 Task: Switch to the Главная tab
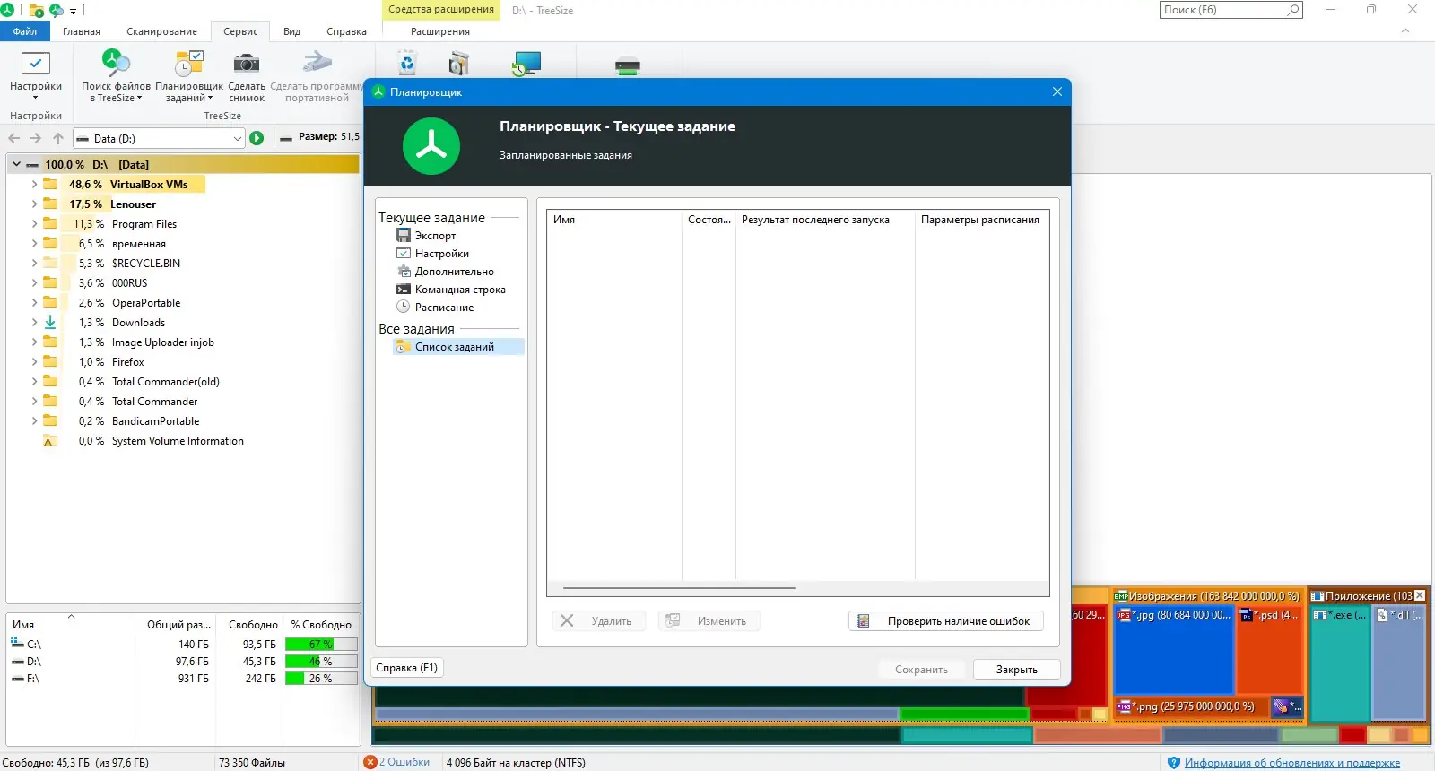82,31
